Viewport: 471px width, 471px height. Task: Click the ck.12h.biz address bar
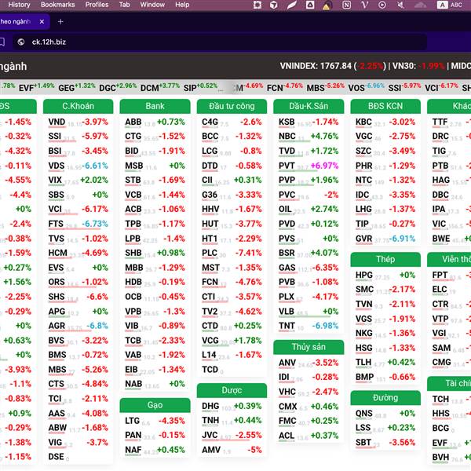coord(220,42)
